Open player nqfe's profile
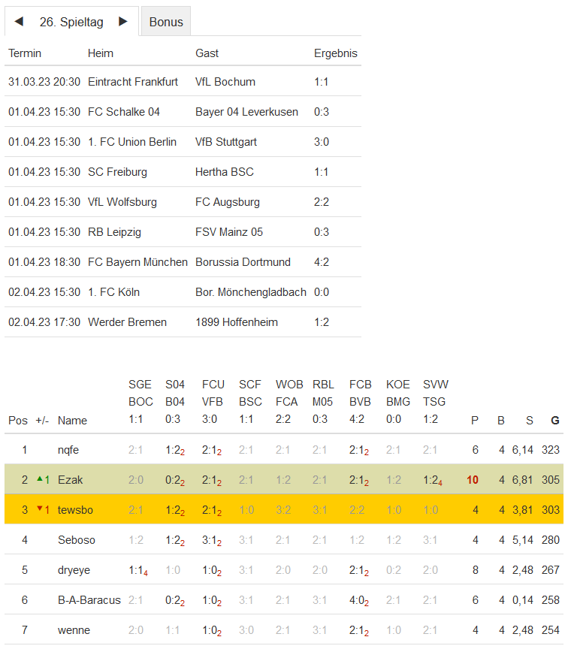 (x=68, y=450)
